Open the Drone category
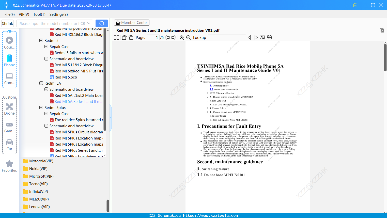The width and height of the screenshot is (387, 218). [9, 109]
